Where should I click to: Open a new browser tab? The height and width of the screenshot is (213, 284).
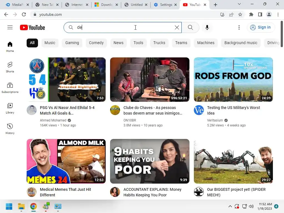coord(215,5)
